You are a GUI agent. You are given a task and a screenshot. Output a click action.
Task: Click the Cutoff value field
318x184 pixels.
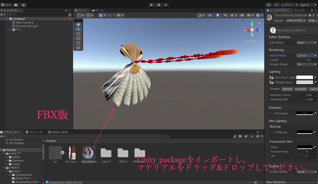pyautogui.click(x=311, y=60)
